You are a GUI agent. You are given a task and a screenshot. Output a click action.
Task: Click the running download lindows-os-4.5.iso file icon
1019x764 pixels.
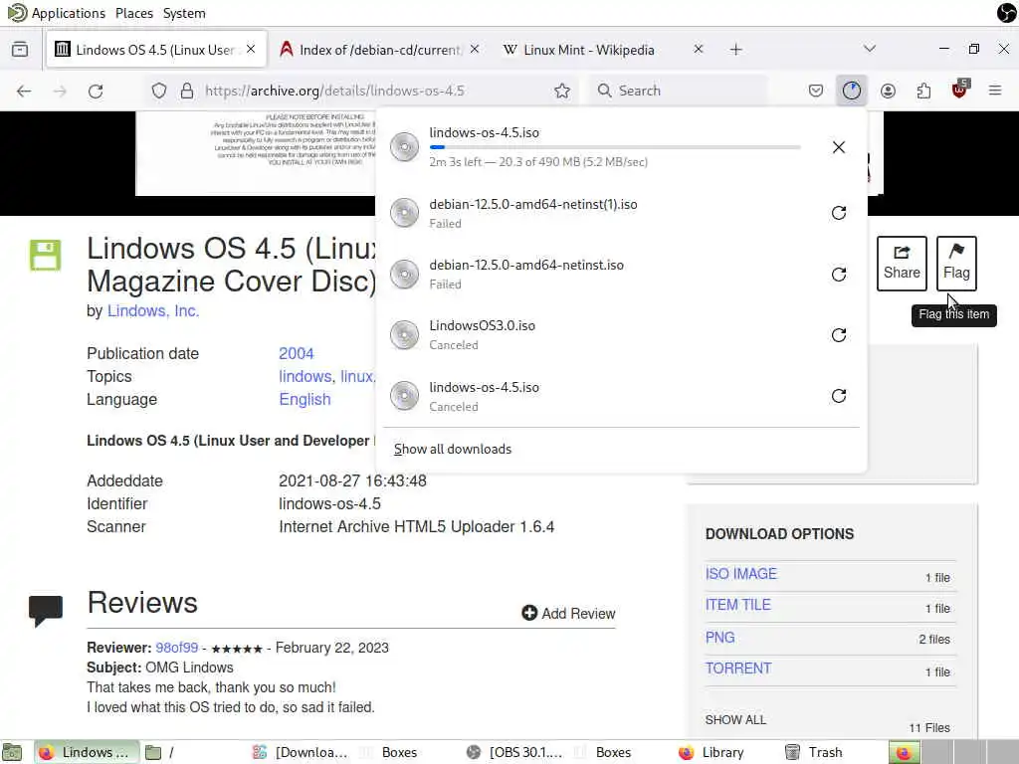coord(404,147)
